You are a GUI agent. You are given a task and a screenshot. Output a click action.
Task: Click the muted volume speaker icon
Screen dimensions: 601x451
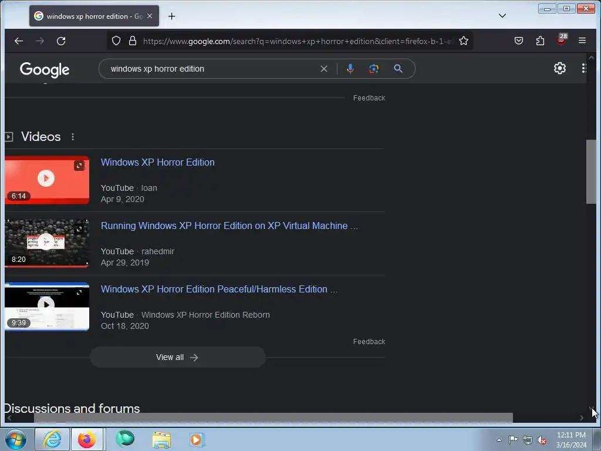tap(542, 440)
